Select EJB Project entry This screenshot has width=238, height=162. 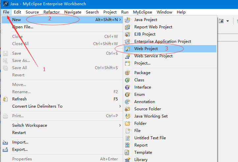pos(170,34)
